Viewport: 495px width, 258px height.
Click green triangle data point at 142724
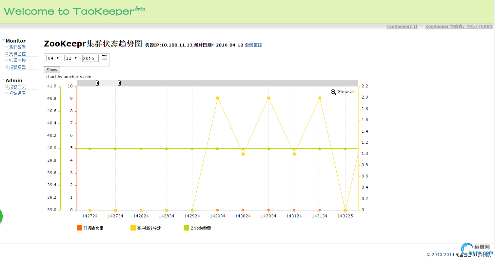[x=90, y=148]
